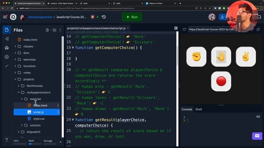This screenshot has width=264, height=148.
Task: Switch to Videos on Vimeo browser tab
Action: coord(160,3)
